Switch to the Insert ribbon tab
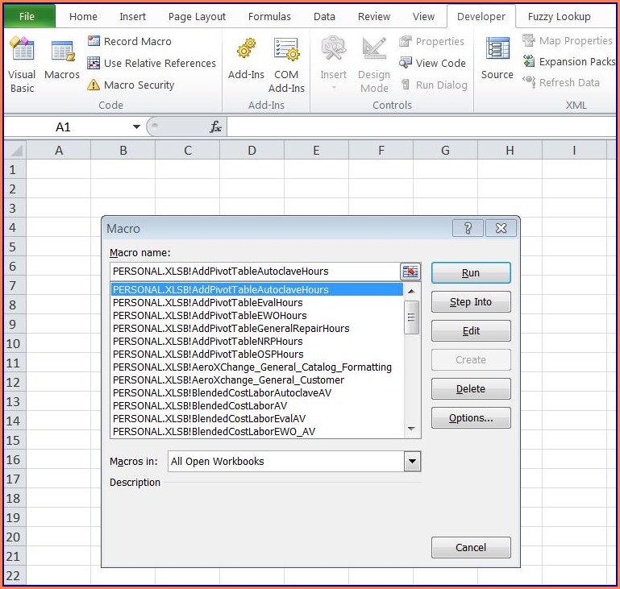The image size is (620, 589). coord(132,17)
